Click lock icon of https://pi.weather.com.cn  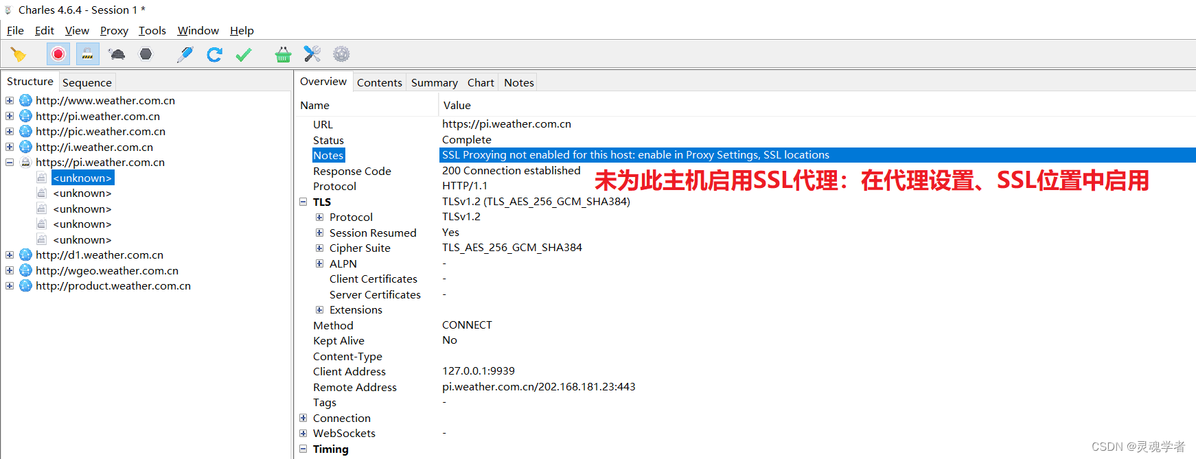(25, 162)
